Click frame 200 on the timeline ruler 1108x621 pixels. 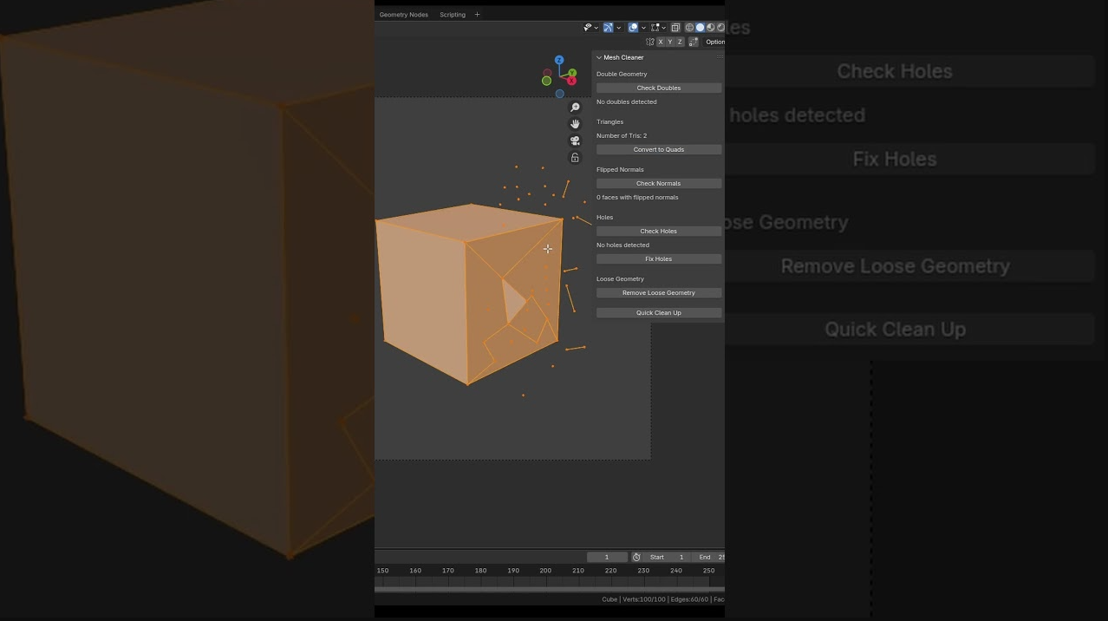pos(545,571)
